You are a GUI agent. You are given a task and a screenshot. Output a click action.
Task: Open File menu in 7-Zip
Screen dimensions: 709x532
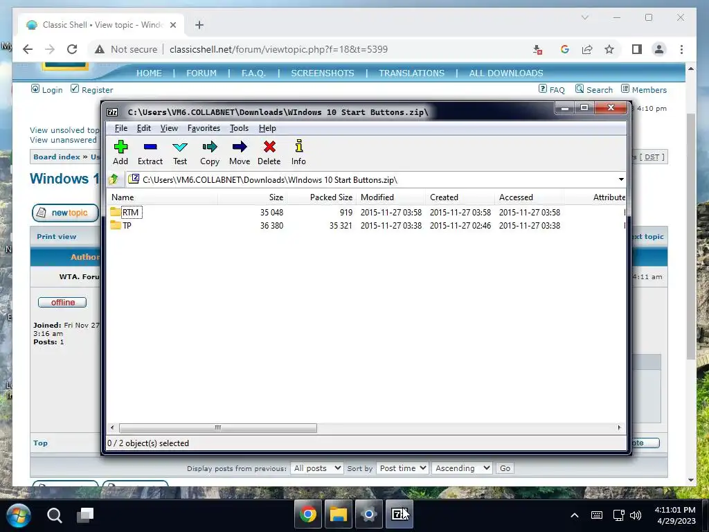(x=120, y=128)
